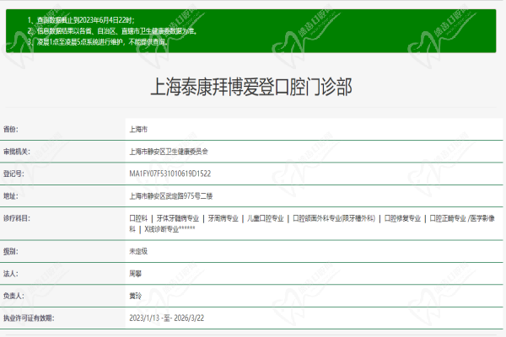Image resolution: width=506 pixels, height=337 pixels.
Task: Click the 登记号 field label
Action: click(13, 174)
